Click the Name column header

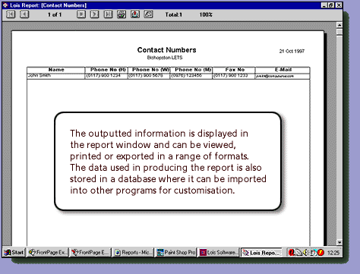click(x=56, y=70)
